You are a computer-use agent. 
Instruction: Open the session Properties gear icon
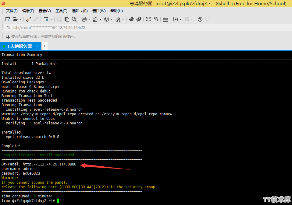click(46, 19)
